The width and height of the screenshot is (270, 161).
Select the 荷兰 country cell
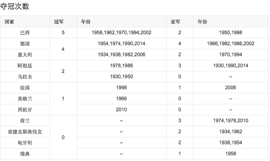25,121
